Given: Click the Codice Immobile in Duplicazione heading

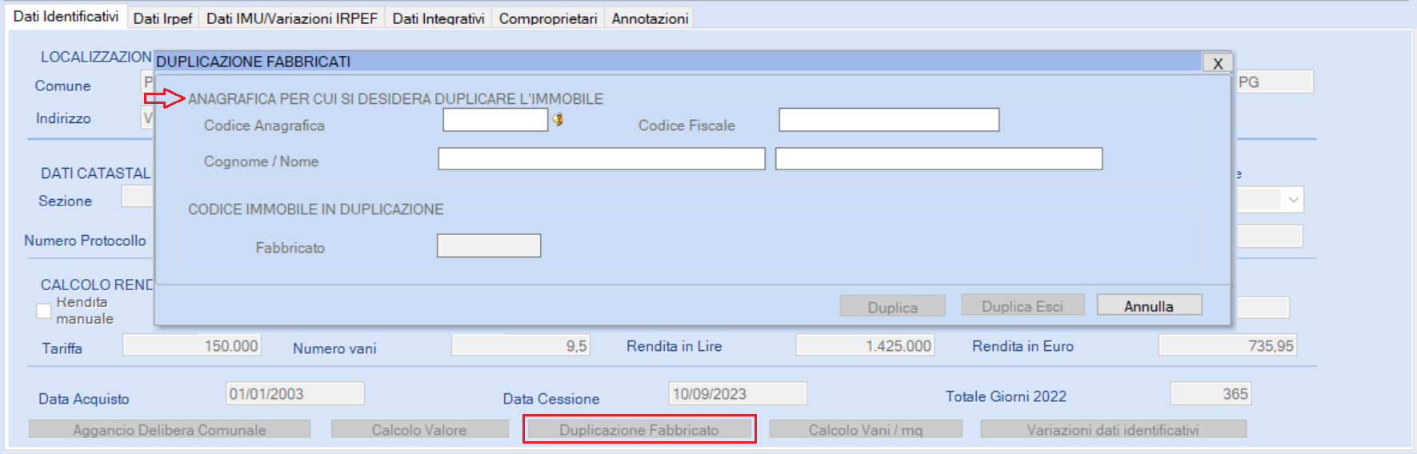Looking at the screenshot, I should click(315, 209).
